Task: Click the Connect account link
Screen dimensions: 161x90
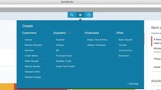Action: [156, 33]
